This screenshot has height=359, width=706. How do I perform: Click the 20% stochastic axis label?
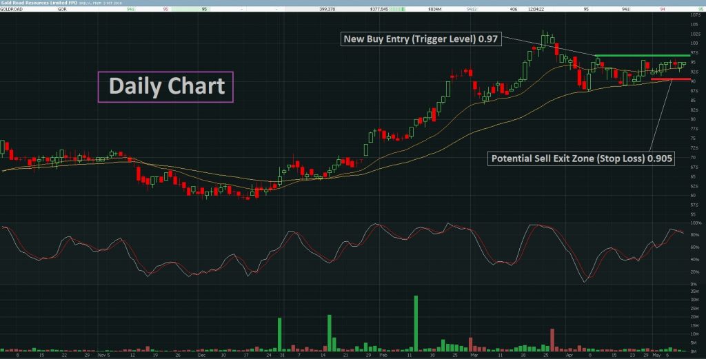click(695, 272)
